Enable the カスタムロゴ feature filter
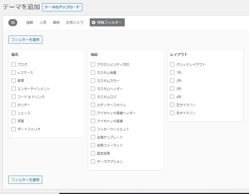Image resolution: width=249 pixels, height=194 pixels. click(x=93, y=97)
